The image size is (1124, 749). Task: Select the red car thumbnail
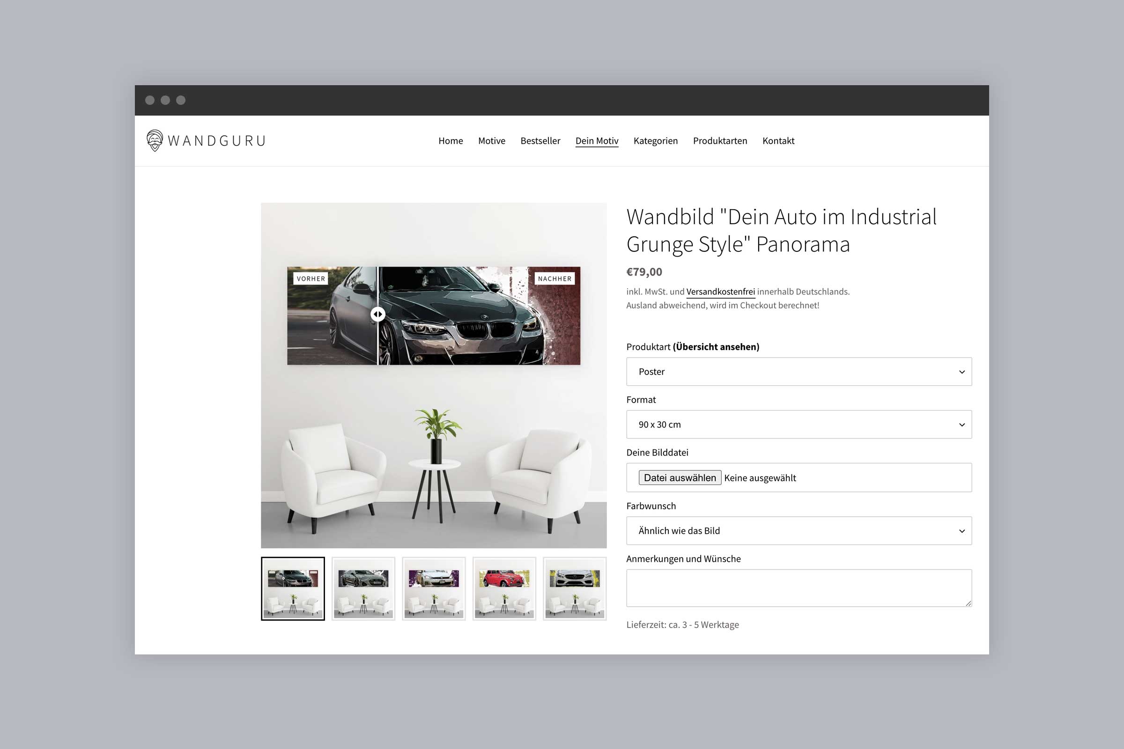[504, 588]
